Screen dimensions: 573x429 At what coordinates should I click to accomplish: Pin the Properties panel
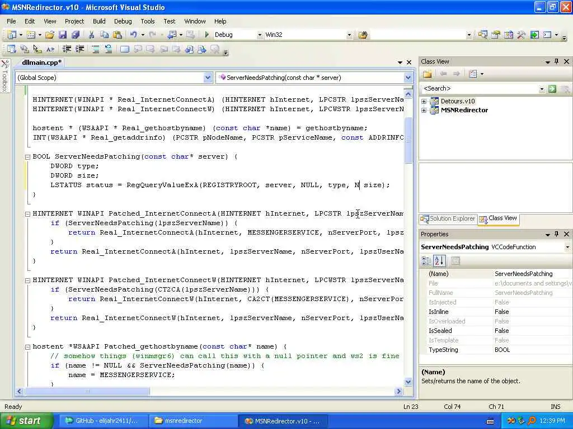coord(557,234)
